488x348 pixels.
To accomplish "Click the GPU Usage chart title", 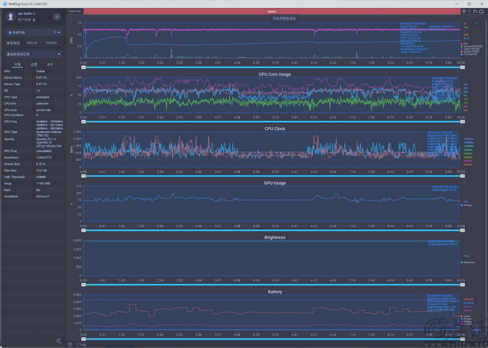I will coord(275,183).
